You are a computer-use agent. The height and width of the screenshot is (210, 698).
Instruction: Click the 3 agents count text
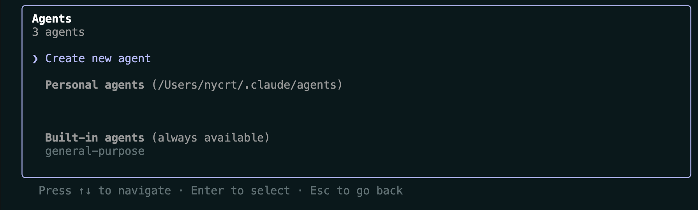point(58,32)
